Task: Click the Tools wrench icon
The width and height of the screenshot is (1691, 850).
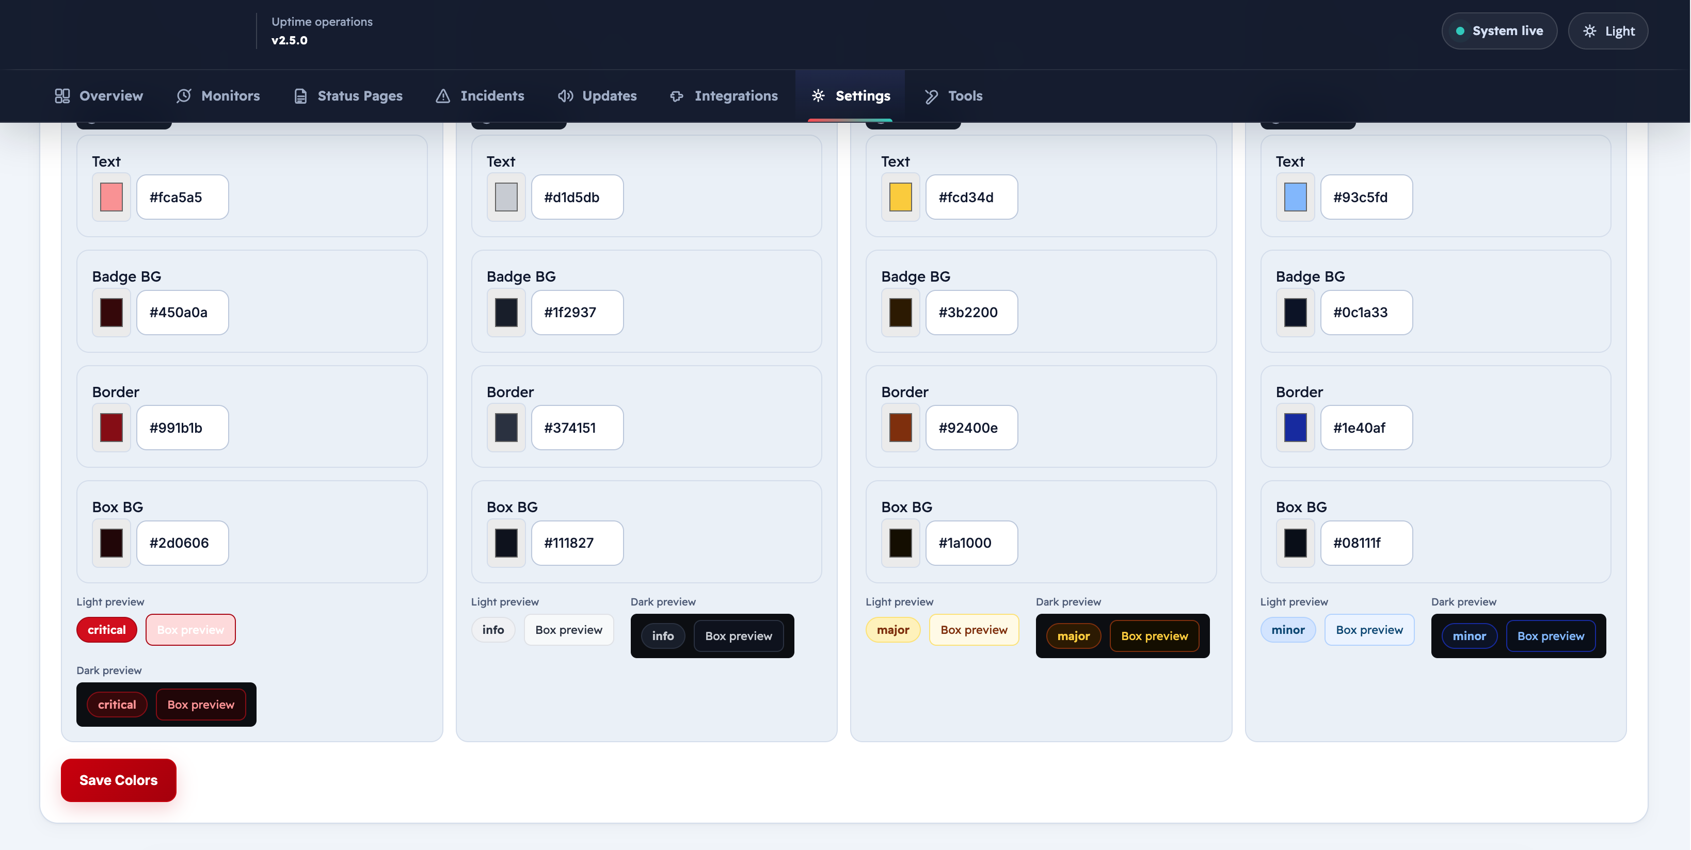Action: pos(931,96)
